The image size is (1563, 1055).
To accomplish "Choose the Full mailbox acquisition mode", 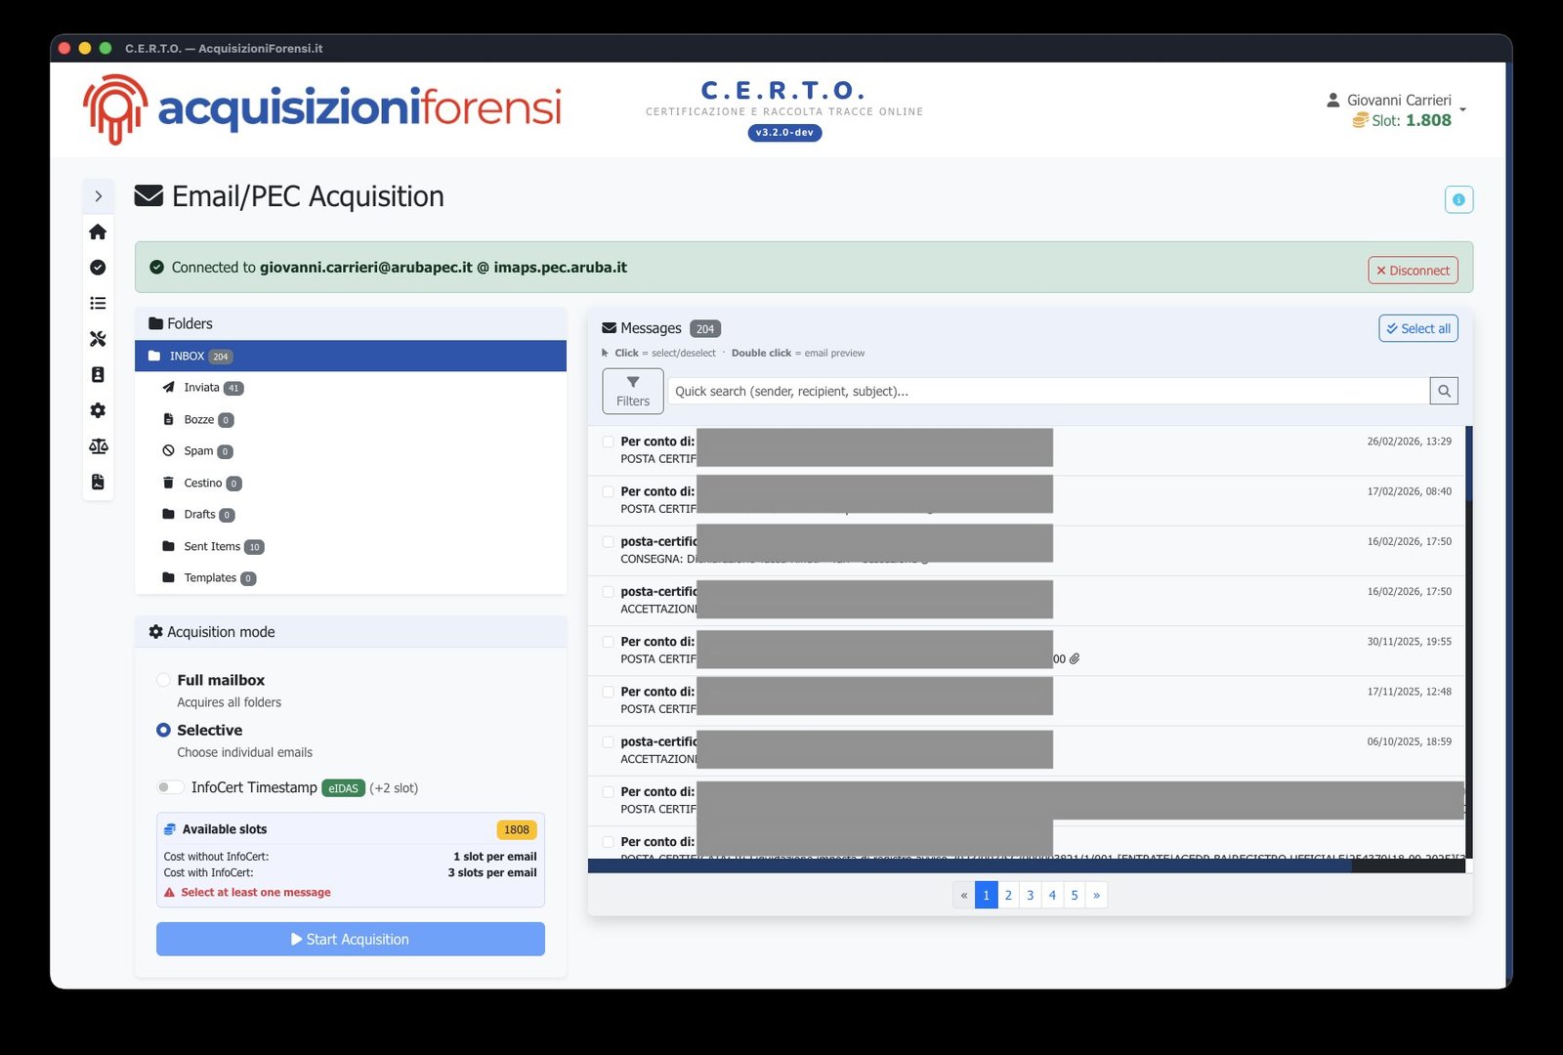I will (163, 680).
